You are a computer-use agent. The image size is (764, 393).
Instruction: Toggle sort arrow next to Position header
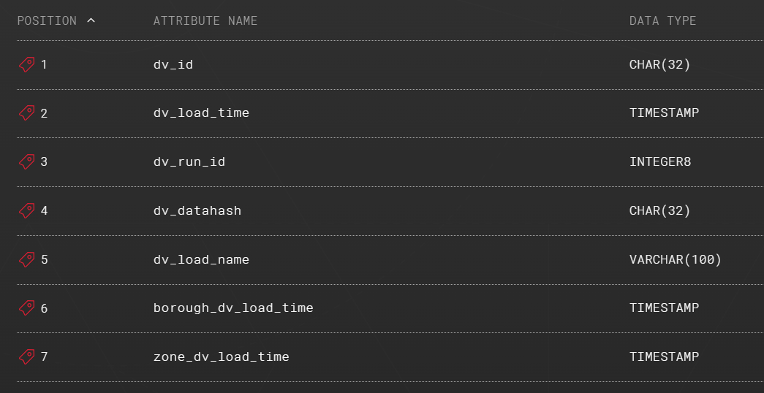pos(91,20)
